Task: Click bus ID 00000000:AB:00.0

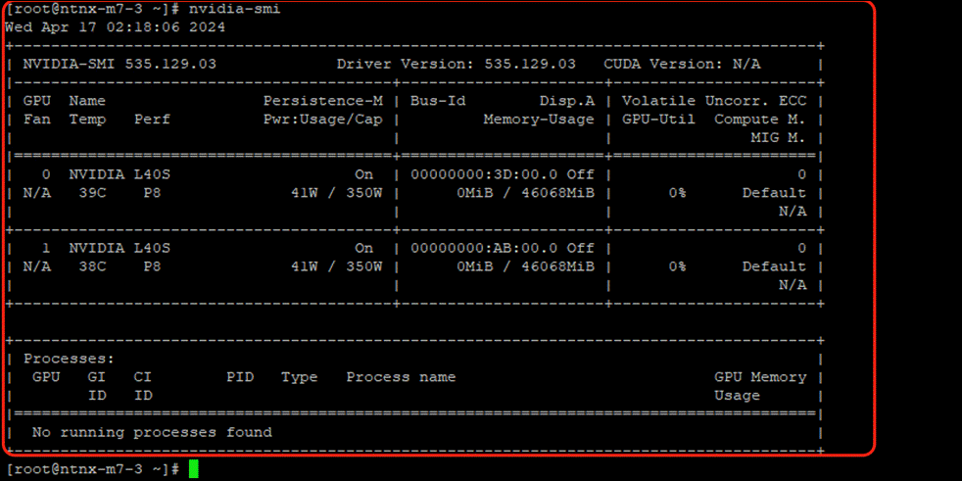Action: click(x=484, y=249)
